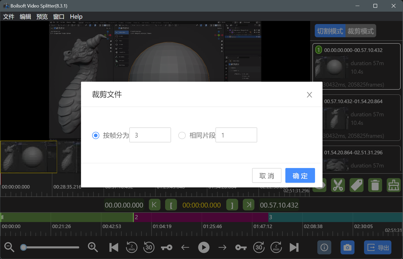Select segment 3 on the timeline

click(x=335, y=217)
